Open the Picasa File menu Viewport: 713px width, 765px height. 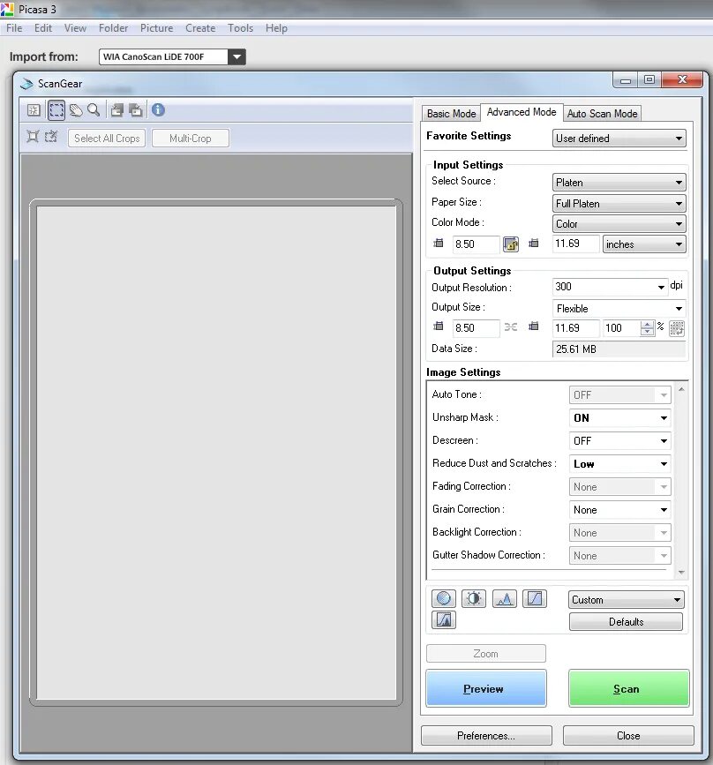click(x=14, y=28)
